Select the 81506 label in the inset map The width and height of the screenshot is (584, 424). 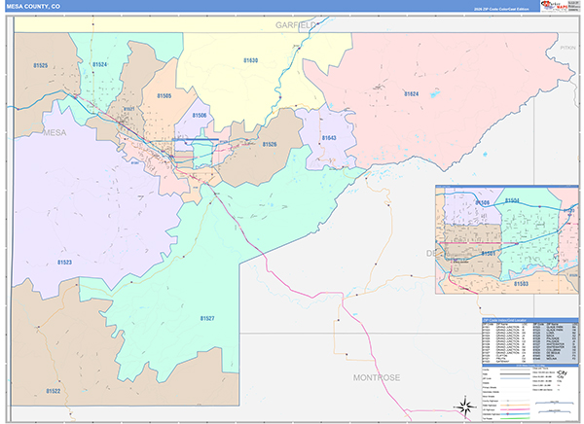(483, 202)
